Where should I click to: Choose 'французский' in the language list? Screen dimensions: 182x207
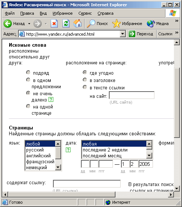(40, 162)
